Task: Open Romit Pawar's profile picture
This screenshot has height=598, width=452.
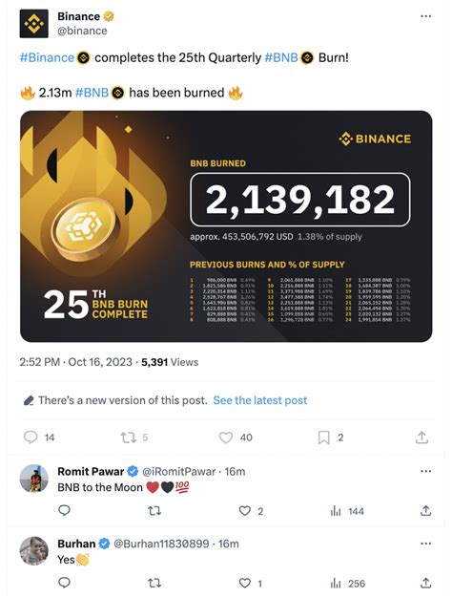Action: 34,479
